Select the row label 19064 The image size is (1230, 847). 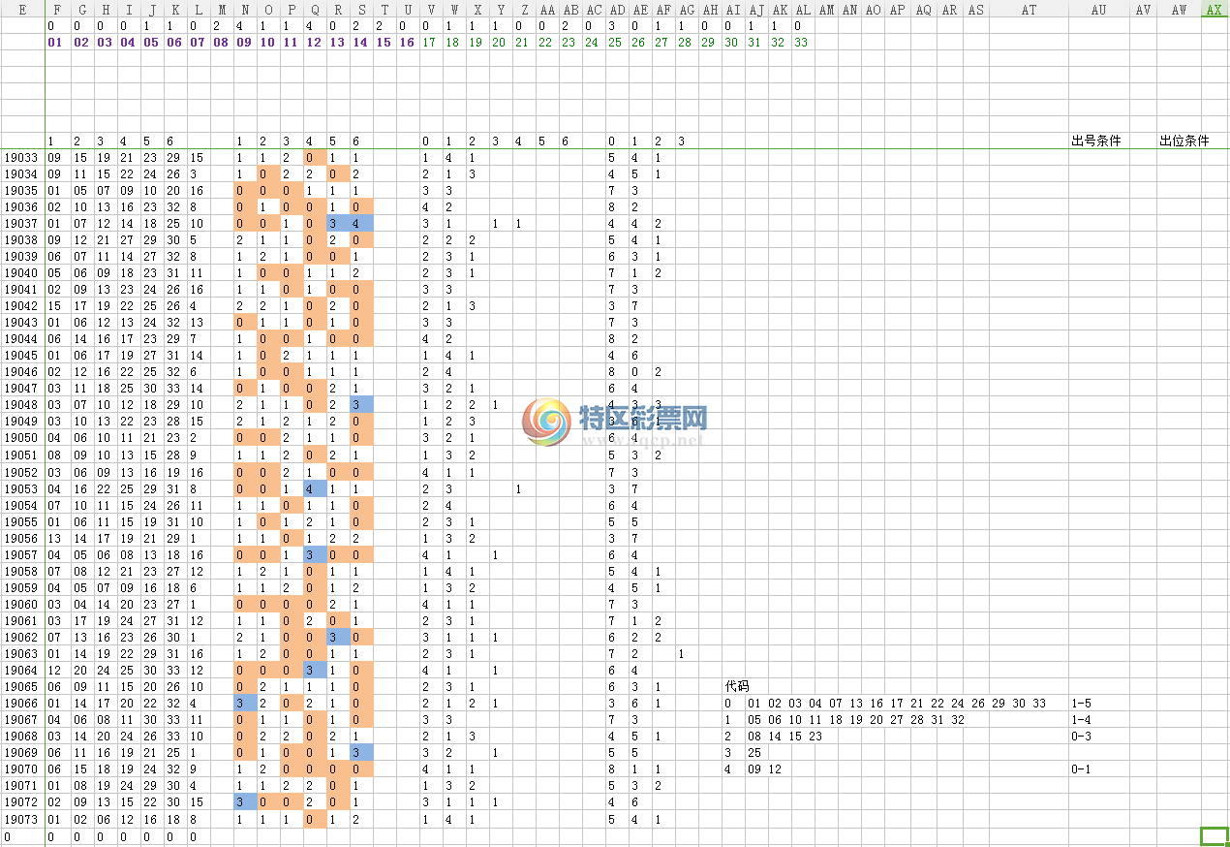click(x=20, y=670)
